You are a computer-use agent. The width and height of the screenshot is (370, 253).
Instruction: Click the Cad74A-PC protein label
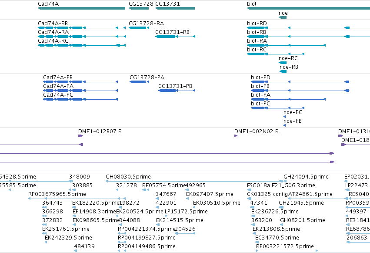58,95
